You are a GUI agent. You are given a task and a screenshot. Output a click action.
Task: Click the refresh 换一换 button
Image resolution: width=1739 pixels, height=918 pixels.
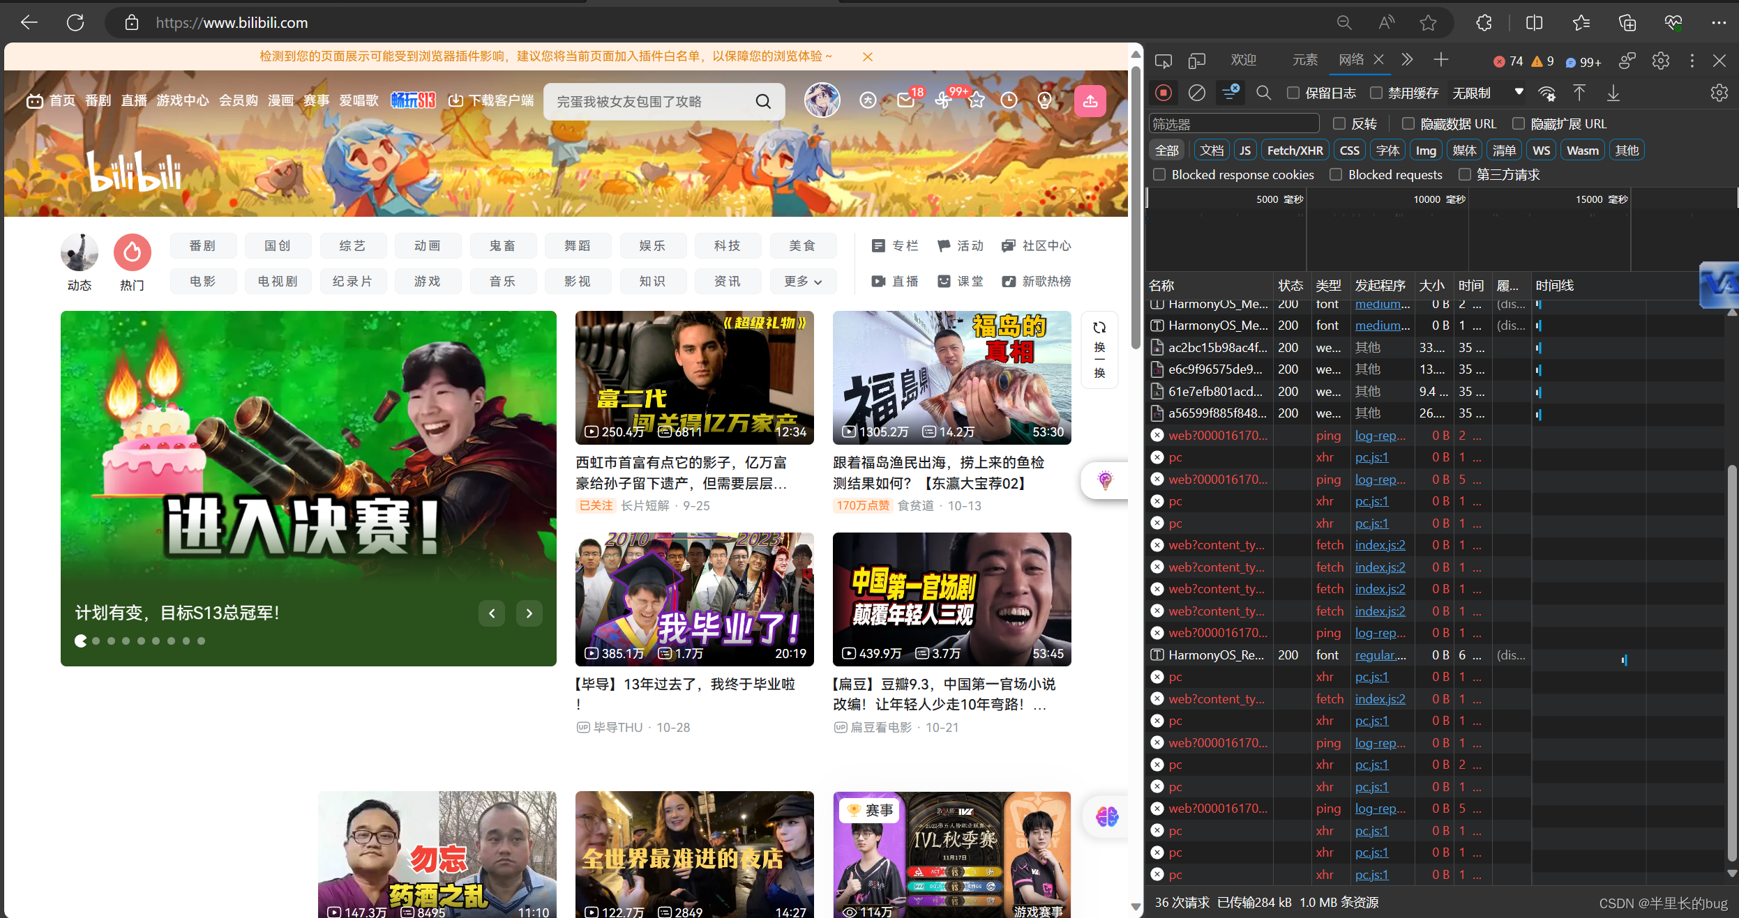[1099, 349]
